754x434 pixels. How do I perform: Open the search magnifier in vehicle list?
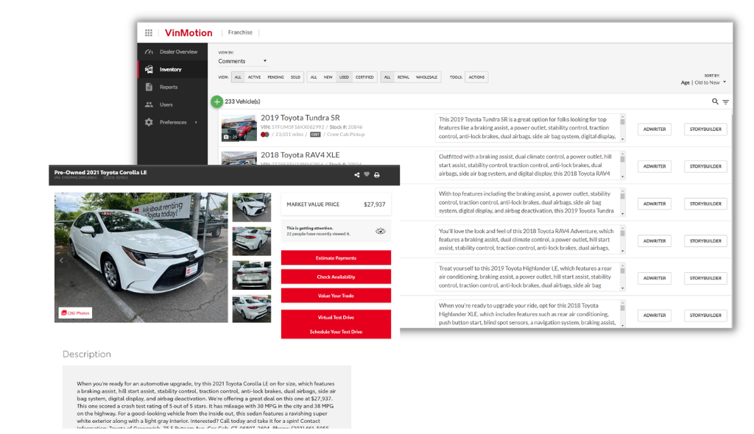click(715, 102)
